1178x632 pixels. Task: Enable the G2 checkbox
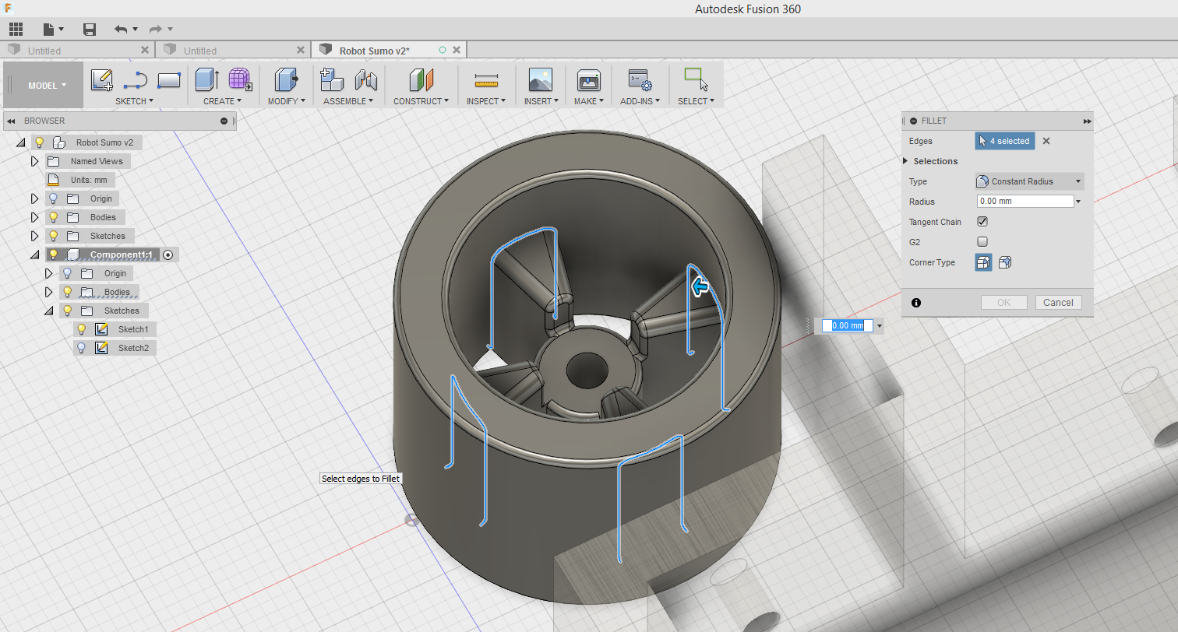(982, 242)
